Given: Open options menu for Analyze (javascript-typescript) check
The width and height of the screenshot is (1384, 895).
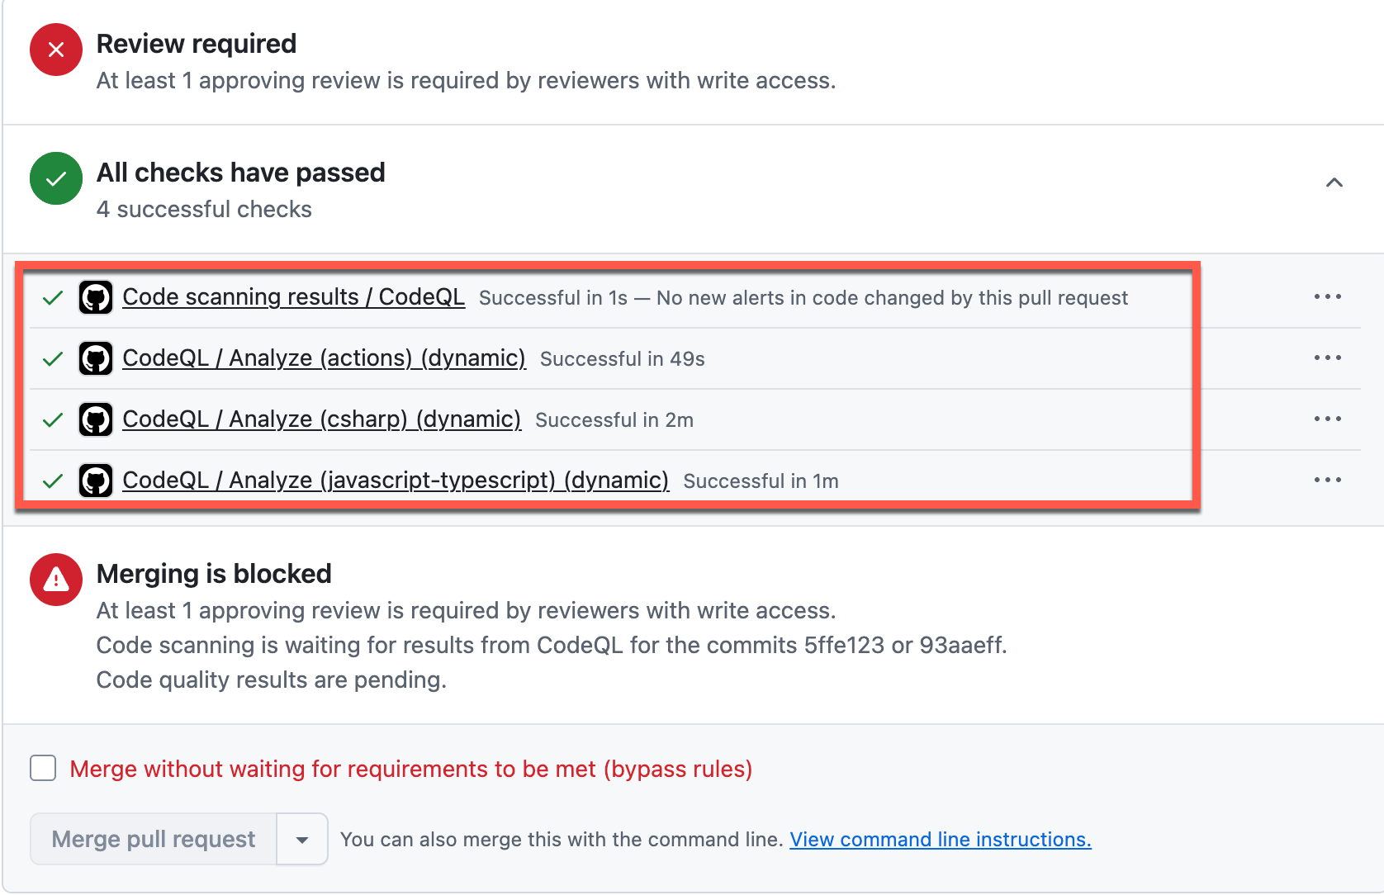Looking at the screenshot, I should pos(1327,480).
